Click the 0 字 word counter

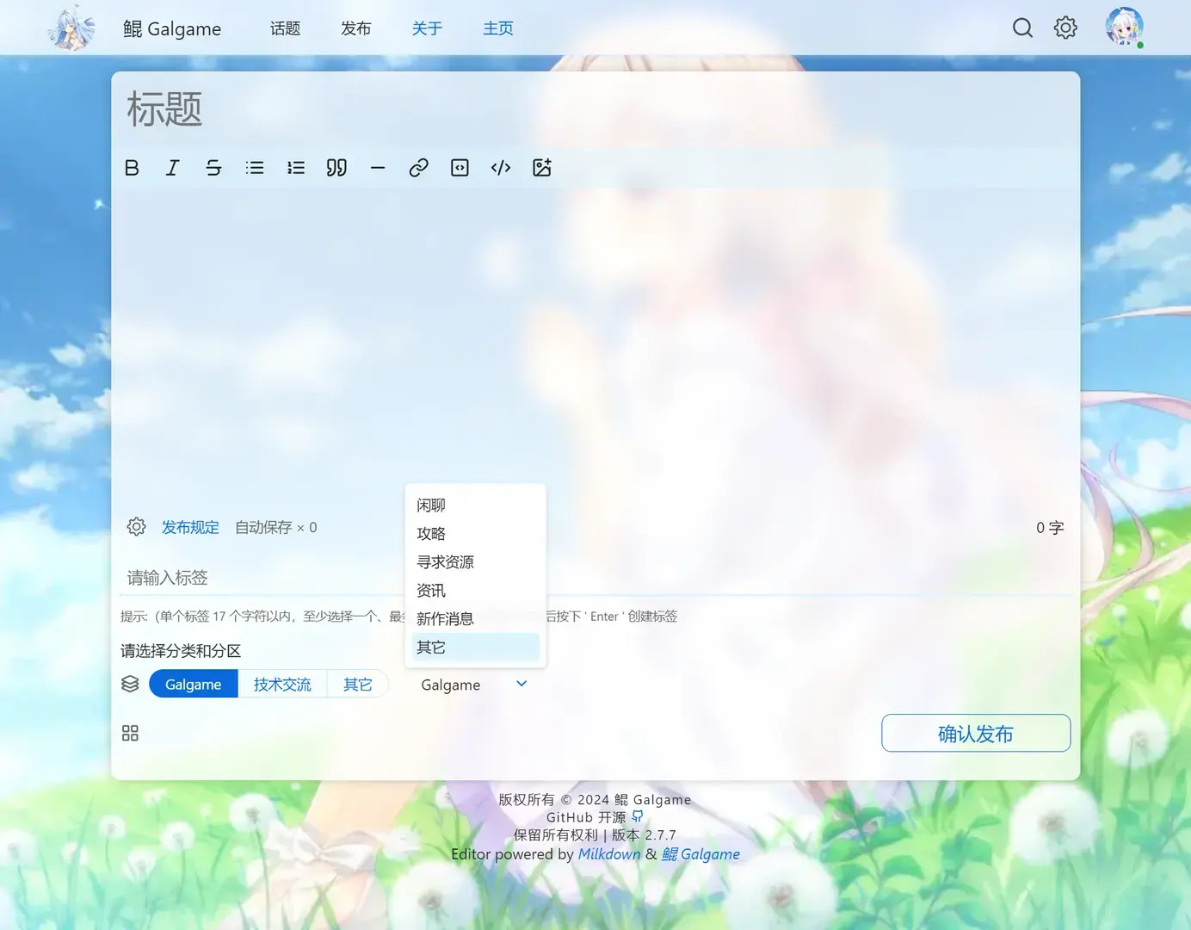(x=1050, y=528)
